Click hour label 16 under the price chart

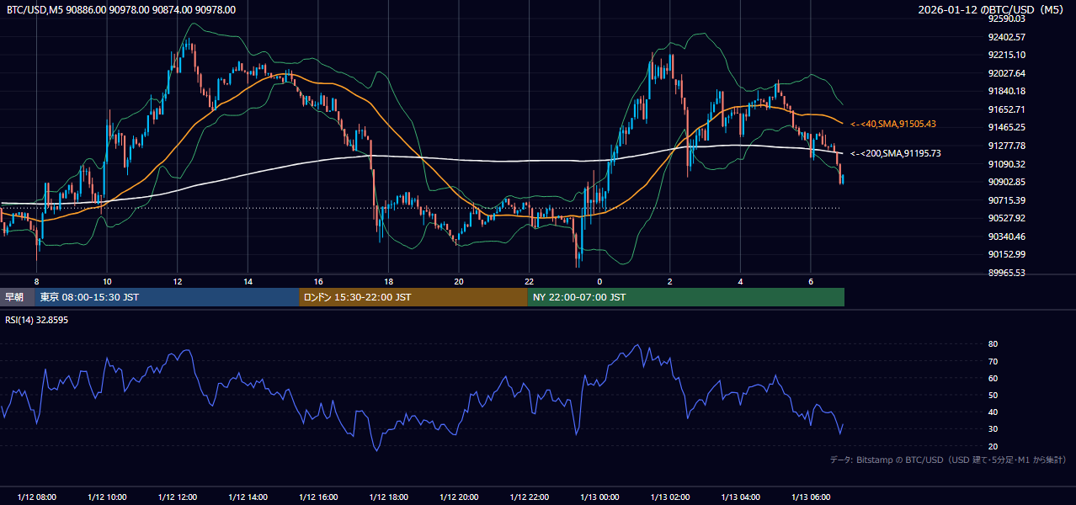click(x=318, y=281)
